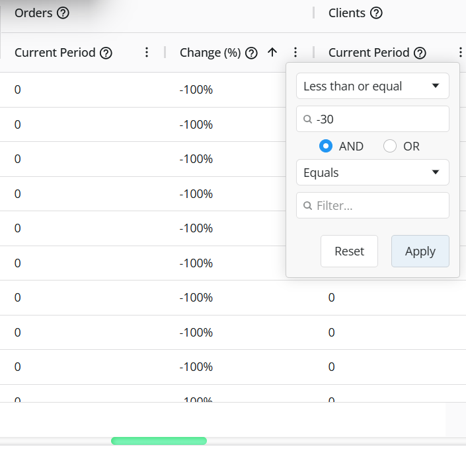Viewport: 466px width, 464px height.
Task: Click help icon beside Clients Current Period
Action: (x=420, y=53)
